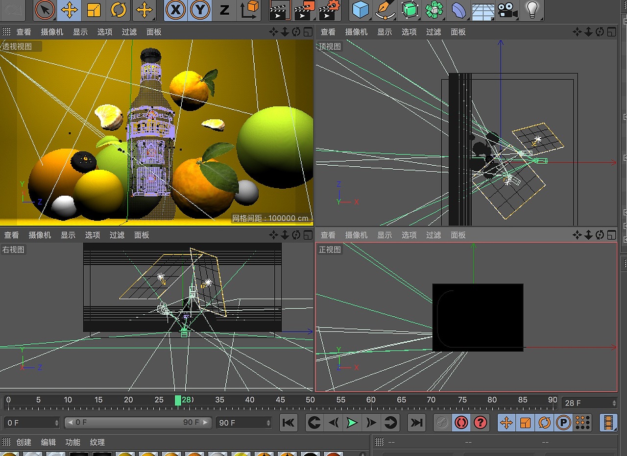Pick the Rotate tool in top toolbar
627x456 pixels.
coord(118,10)
